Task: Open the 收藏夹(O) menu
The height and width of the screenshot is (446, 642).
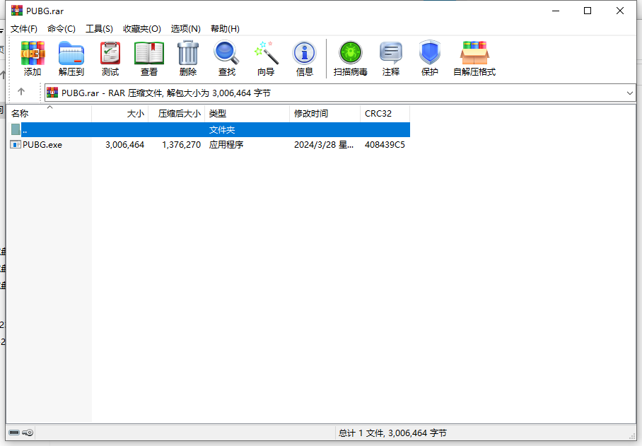Action: tap(141, 29)
